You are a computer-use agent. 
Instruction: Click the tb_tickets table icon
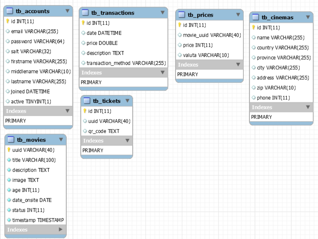click(87, 101)
